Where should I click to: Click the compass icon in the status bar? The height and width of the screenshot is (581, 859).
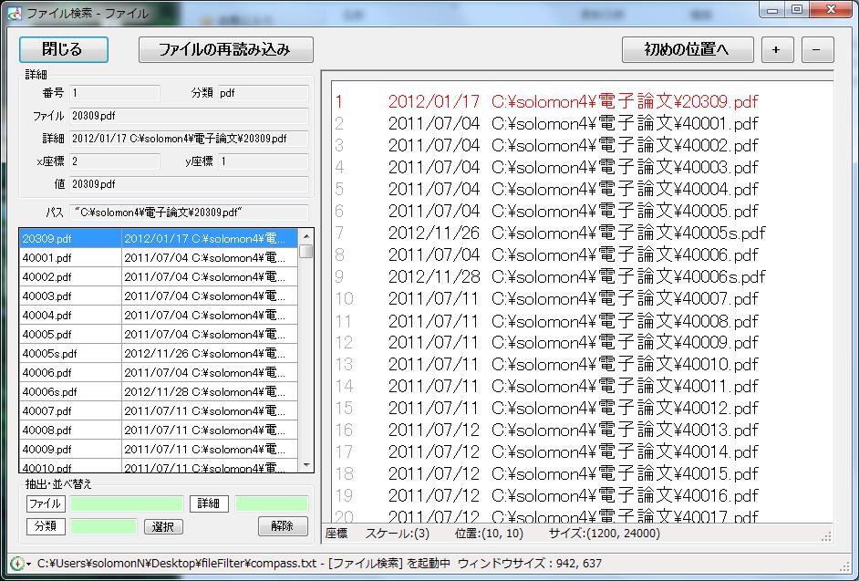pos(16,564)
